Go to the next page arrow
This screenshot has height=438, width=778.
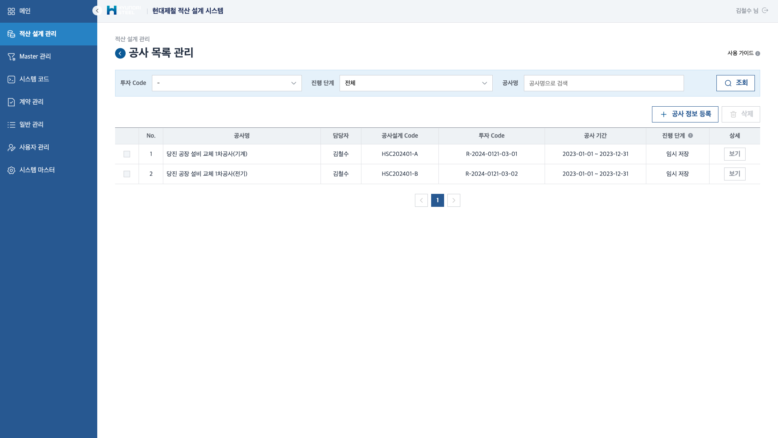point(454,200)
